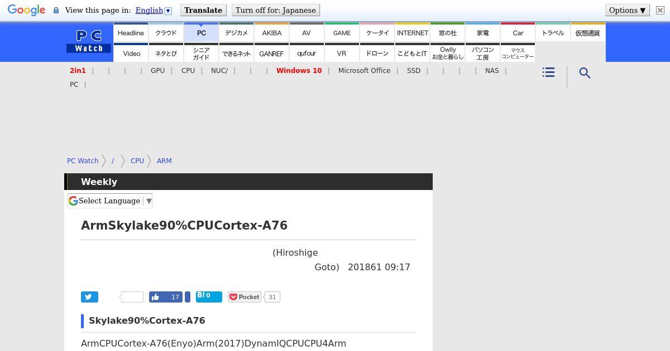This screenshot has width=670, height=351.
Task: Open the 家電 tab
Action: [x=482, y=32]
